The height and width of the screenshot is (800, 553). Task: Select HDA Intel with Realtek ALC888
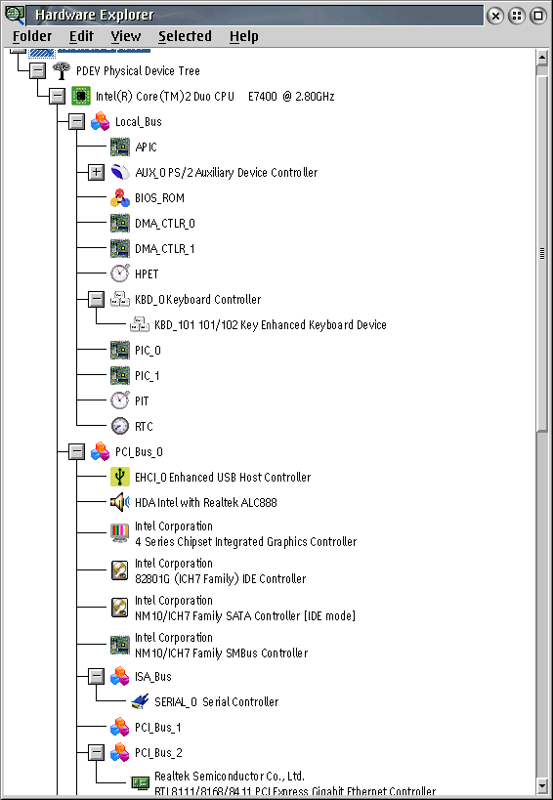click(x=206, y=502)
